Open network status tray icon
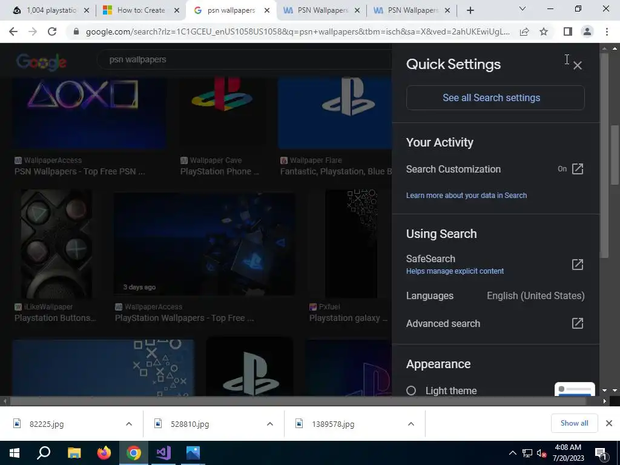Viewport: 620px width, 465px height. (527, 453)
